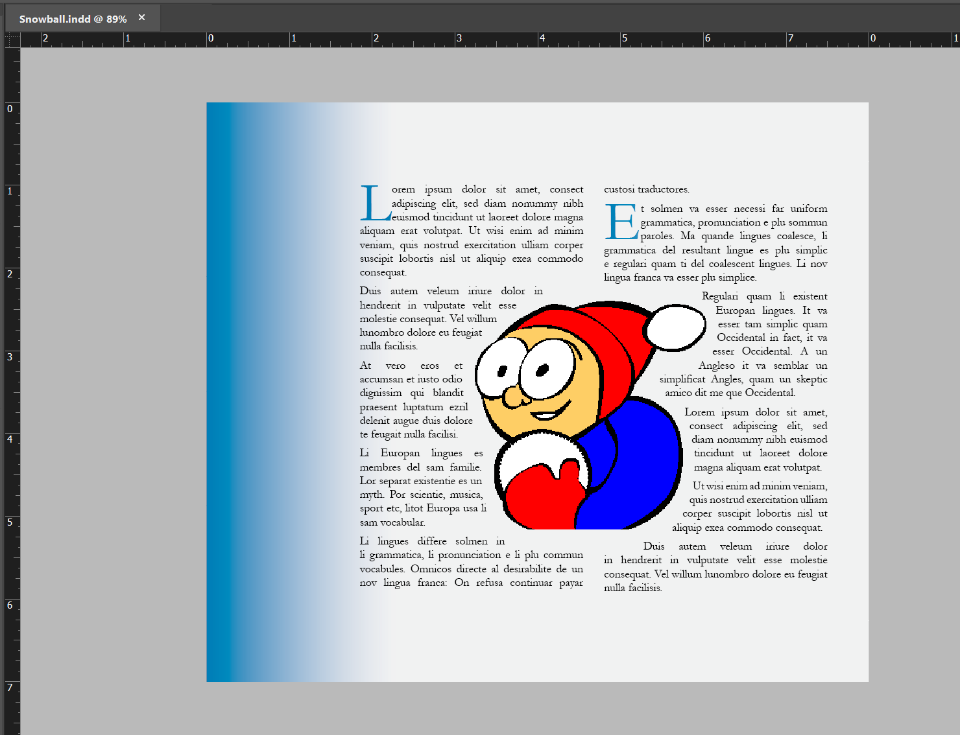960x735 pixels.
Task: Click the vertical ruler at the 4 mark
Action: tap(10, 439)
